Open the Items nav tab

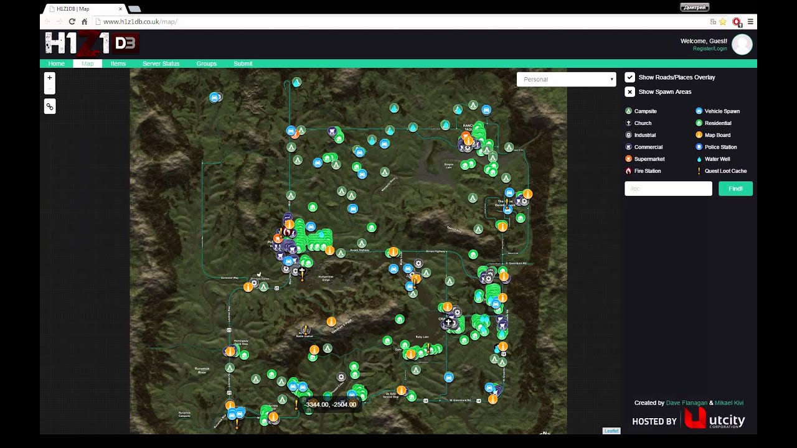[118, 63]
